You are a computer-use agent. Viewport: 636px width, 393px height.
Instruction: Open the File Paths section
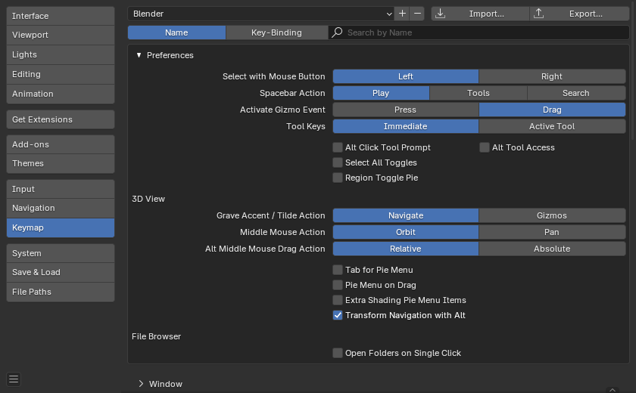[x=61, y=292]
